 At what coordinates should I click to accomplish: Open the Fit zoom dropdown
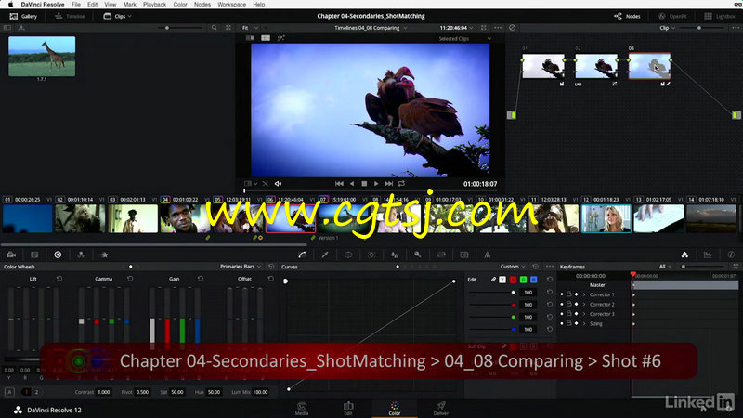(250, 28)
